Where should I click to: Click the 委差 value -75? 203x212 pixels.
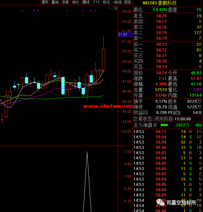(198, 10)
